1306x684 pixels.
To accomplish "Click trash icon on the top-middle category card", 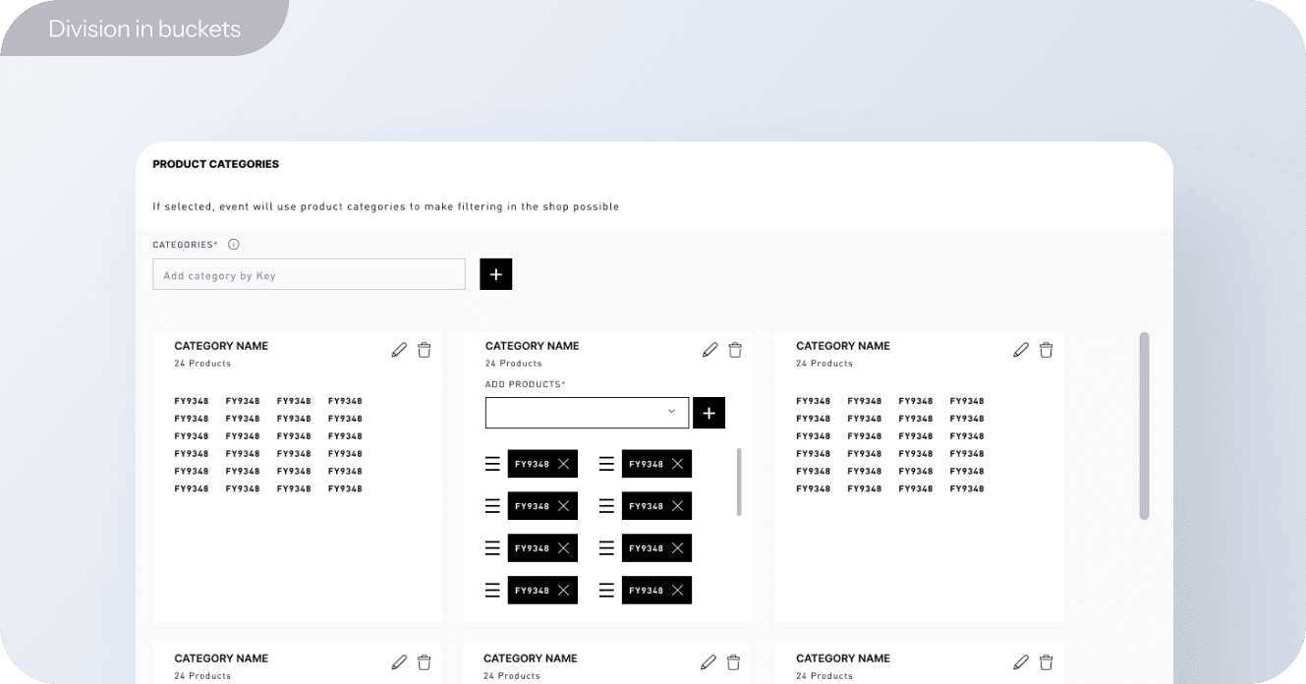I will (x=735, y=350).
